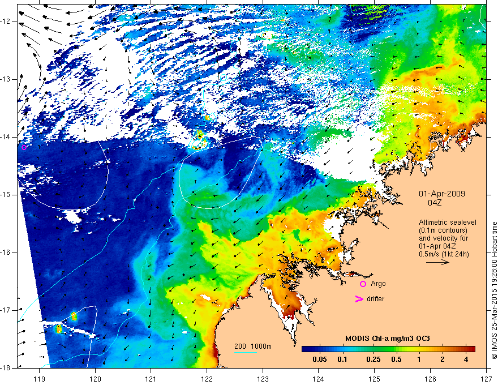Click the longitude '124' axis label

point(319,379)
